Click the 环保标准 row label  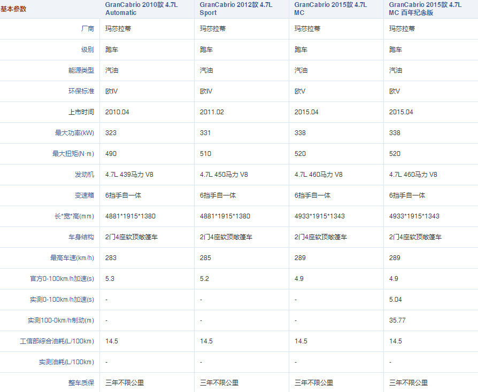click(x=81, y=91)
